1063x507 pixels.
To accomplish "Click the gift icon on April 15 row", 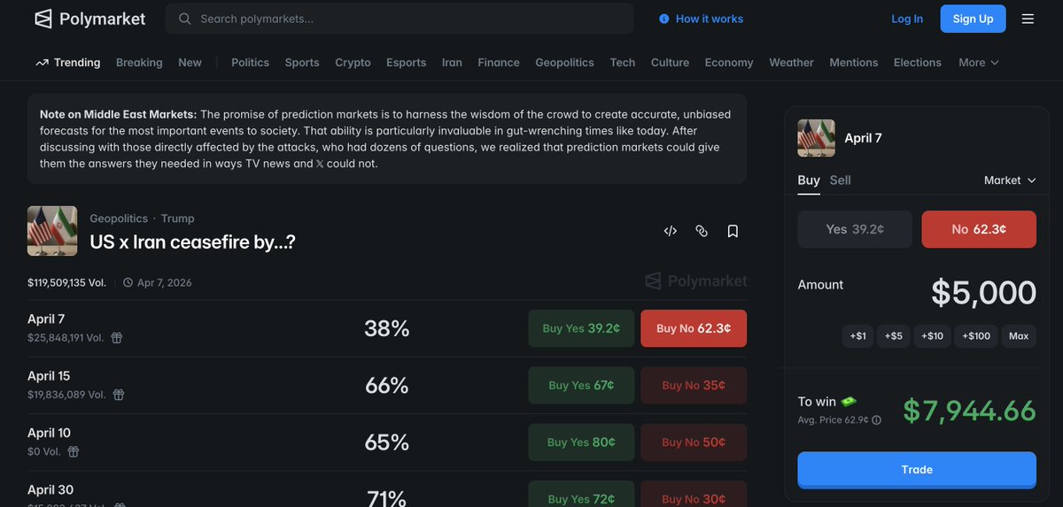I will [119, 395].
